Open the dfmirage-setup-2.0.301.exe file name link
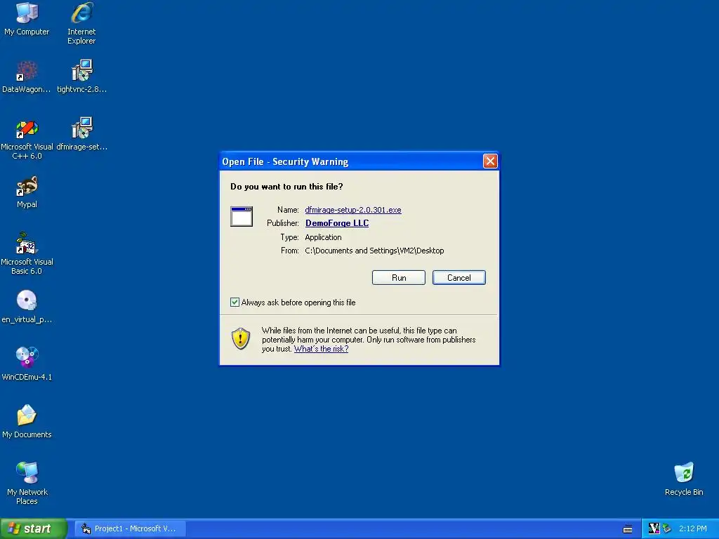The height and width of the screenshot is (539, 719). tap(353, 210)
